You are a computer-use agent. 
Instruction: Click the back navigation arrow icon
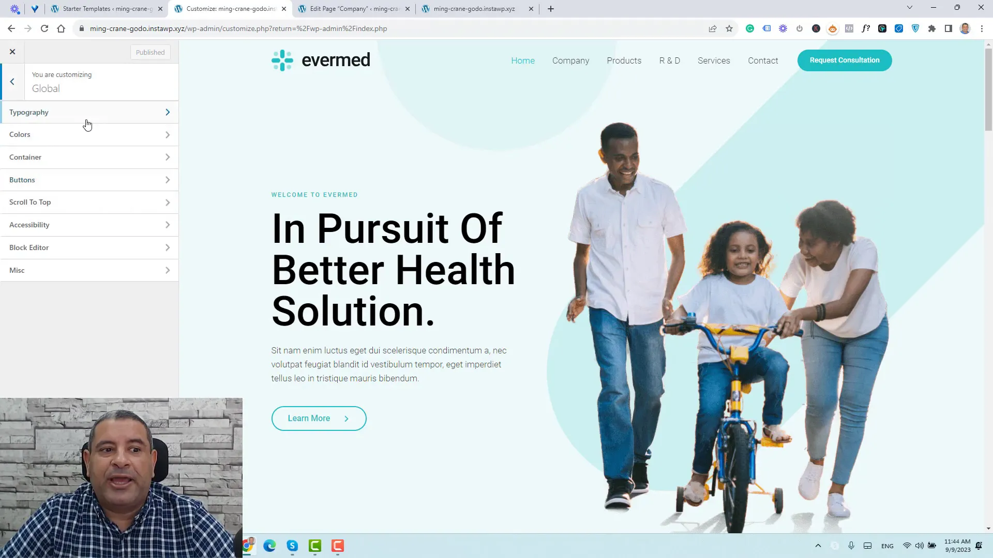12,81
